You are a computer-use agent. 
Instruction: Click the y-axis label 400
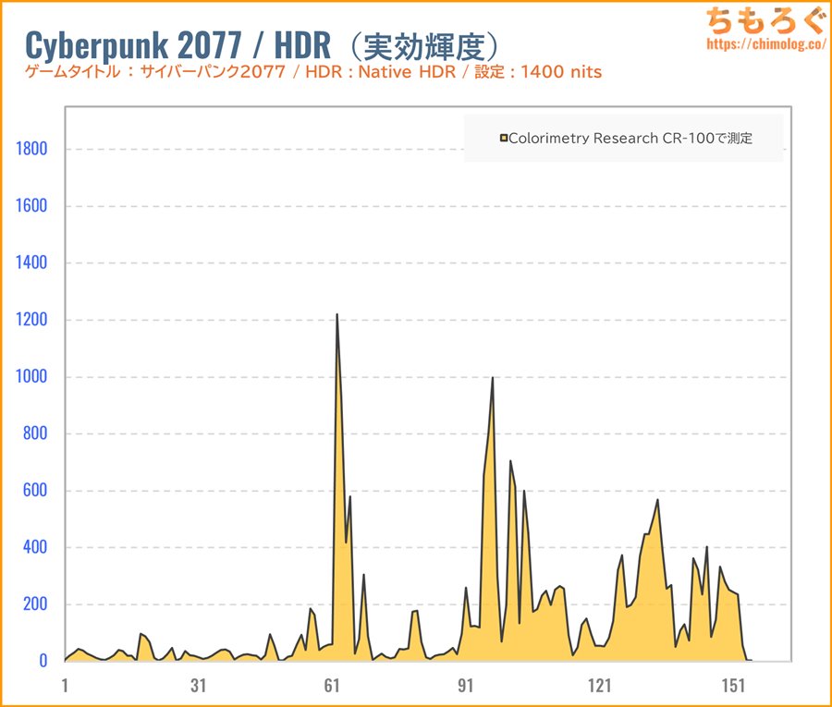35,547
